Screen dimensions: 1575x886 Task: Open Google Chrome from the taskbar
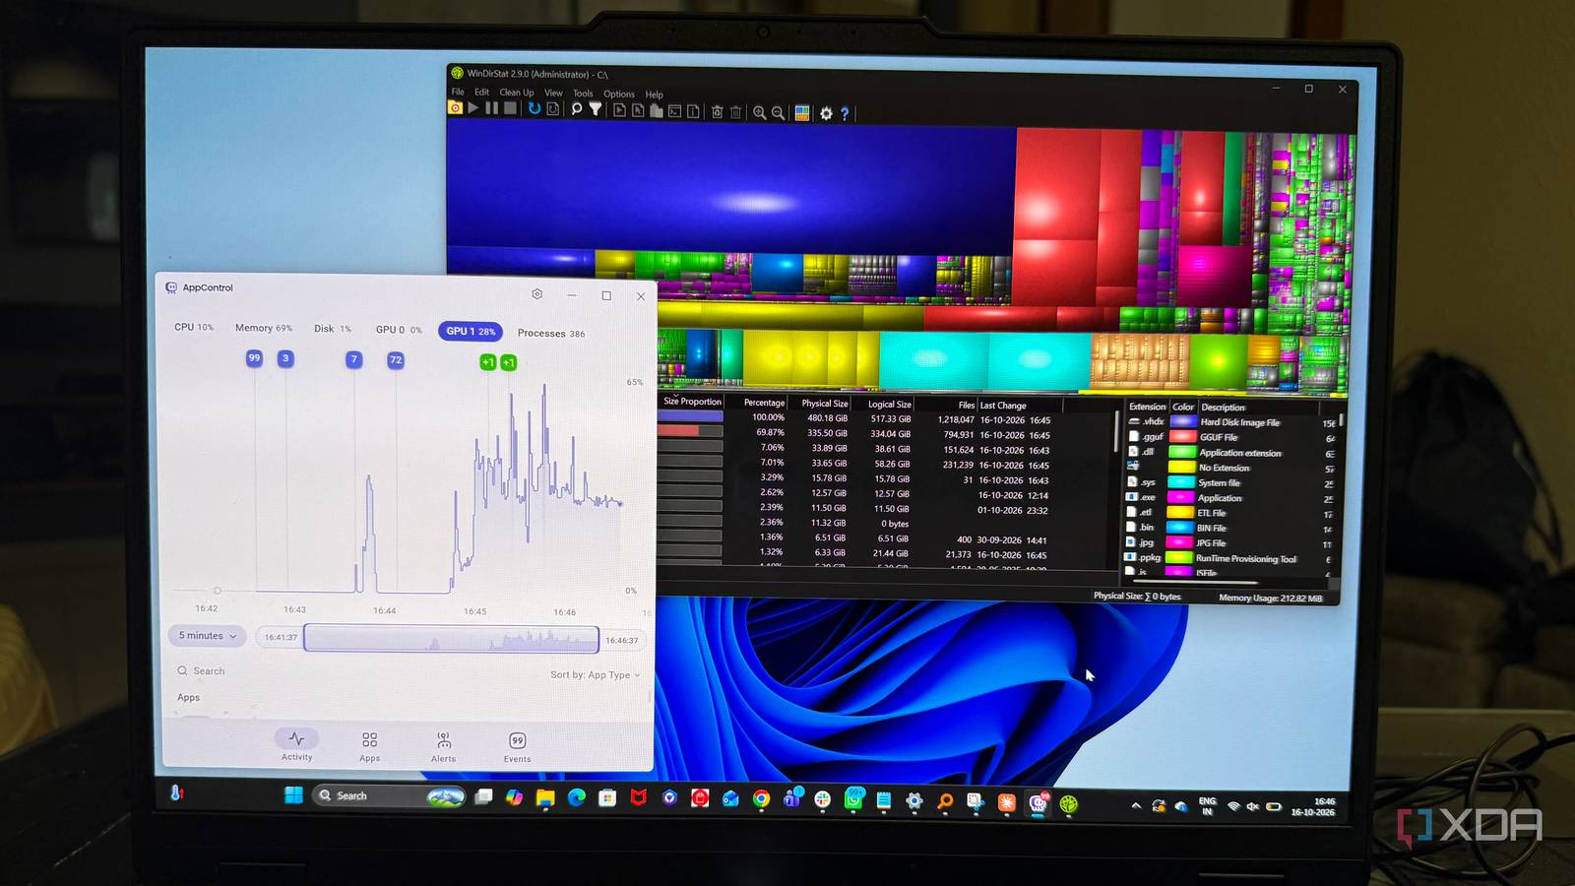click(x=761, y=799)
